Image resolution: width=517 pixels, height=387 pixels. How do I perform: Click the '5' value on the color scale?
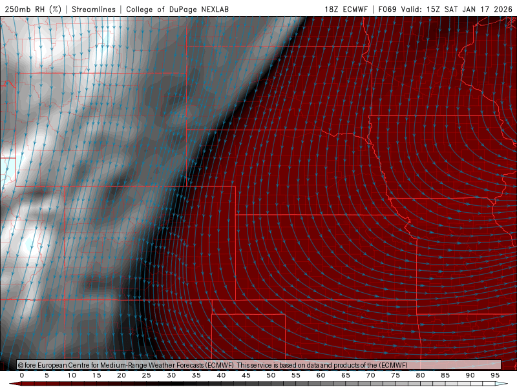[x=47, y=375]
